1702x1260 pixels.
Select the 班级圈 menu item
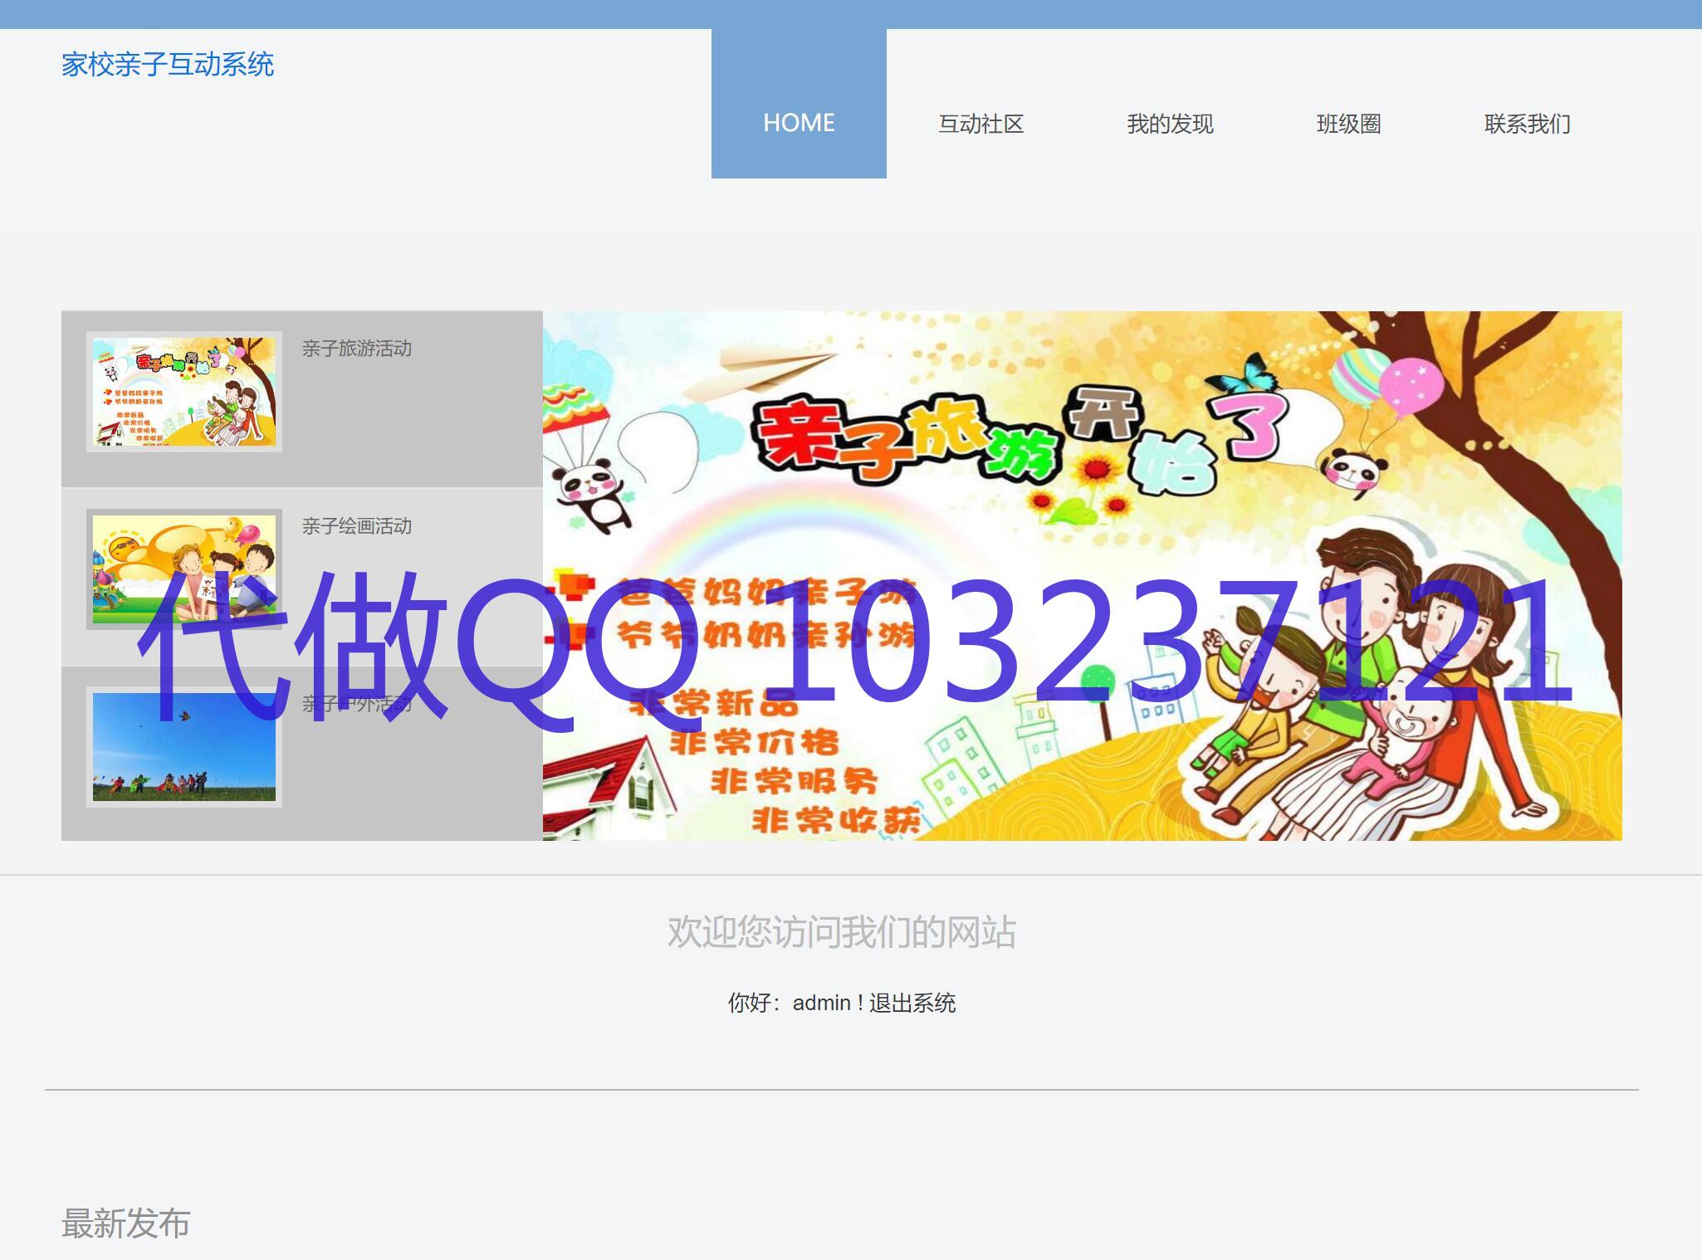1348,124
